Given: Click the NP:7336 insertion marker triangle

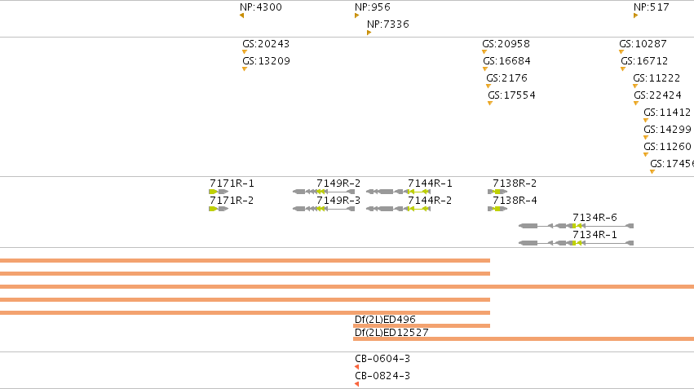Looking at the screenshot, I should 369,33.
